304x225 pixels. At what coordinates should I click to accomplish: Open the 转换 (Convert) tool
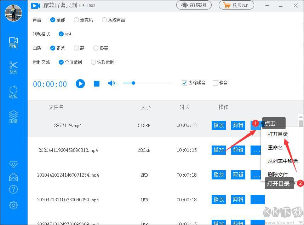13,92
